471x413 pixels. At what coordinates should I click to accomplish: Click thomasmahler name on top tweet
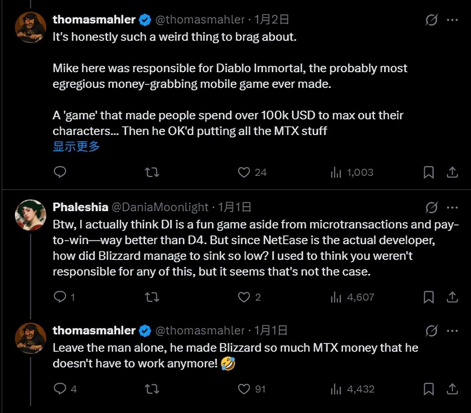(94, 20)
